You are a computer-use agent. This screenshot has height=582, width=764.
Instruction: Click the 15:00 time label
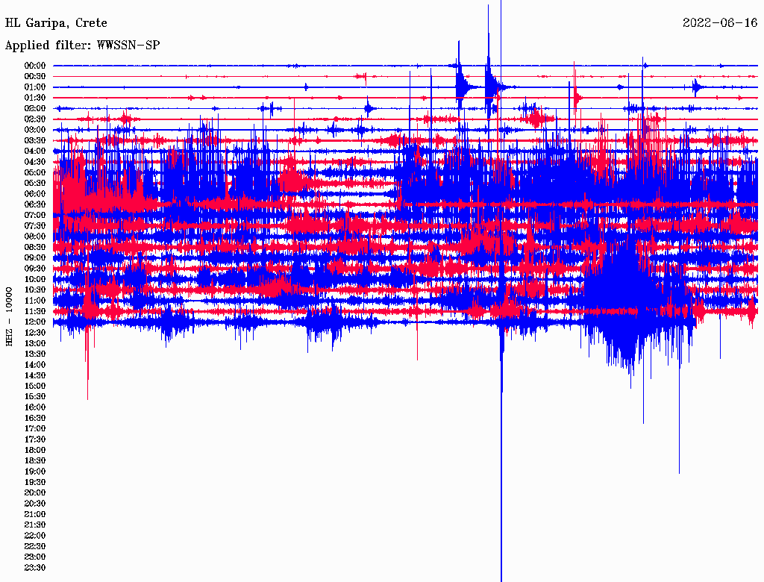[35, 386]
